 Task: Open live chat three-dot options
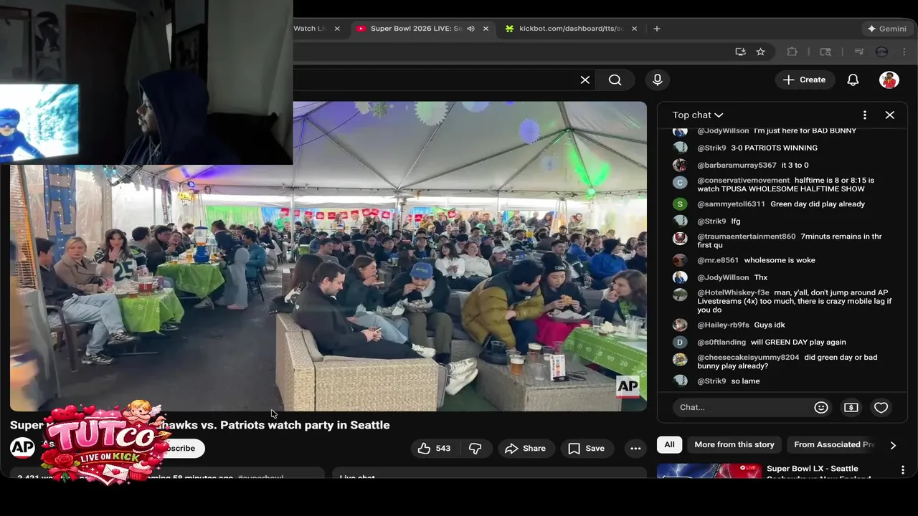coord(865,115)
